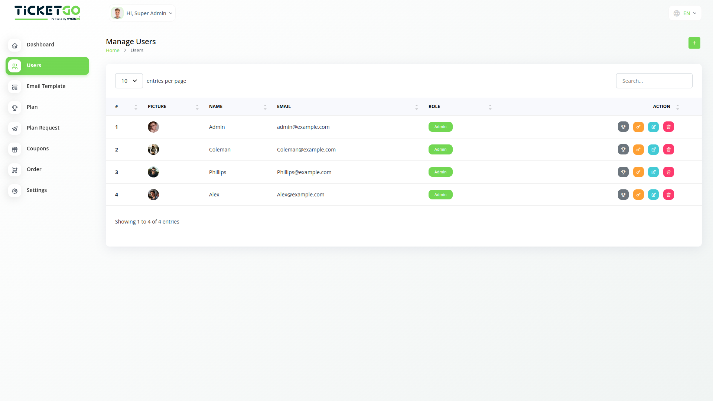Click orange key icon in Alex row
The image size is (713, 401).
click(638, 195)
